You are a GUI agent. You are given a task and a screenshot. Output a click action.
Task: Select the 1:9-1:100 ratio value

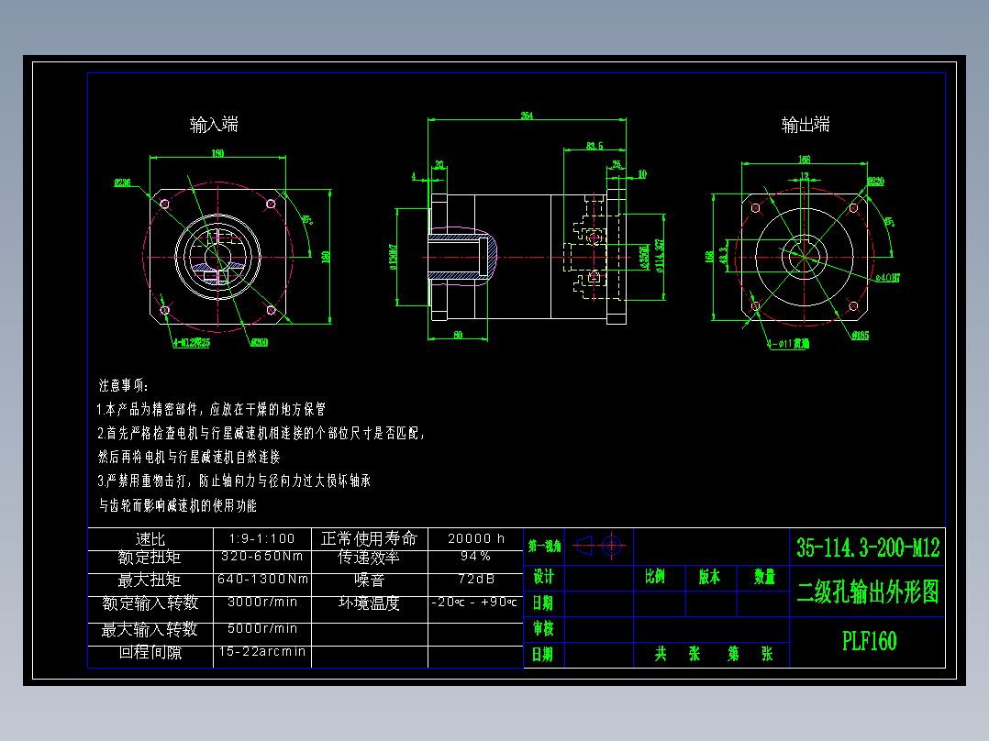261,539
